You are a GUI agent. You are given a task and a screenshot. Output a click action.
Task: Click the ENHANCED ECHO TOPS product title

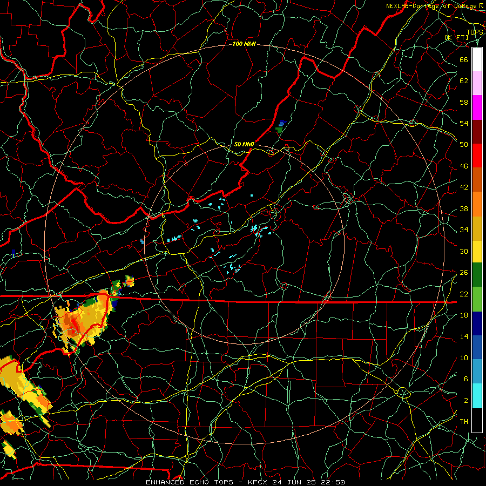(191, 482)
